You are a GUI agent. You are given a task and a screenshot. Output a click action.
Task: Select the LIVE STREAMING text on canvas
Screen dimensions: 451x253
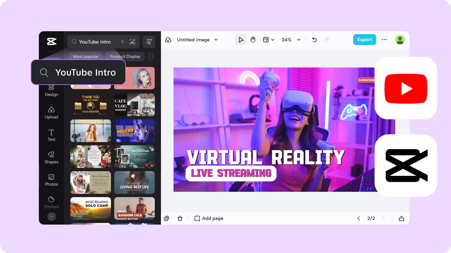tap(231, 173)
